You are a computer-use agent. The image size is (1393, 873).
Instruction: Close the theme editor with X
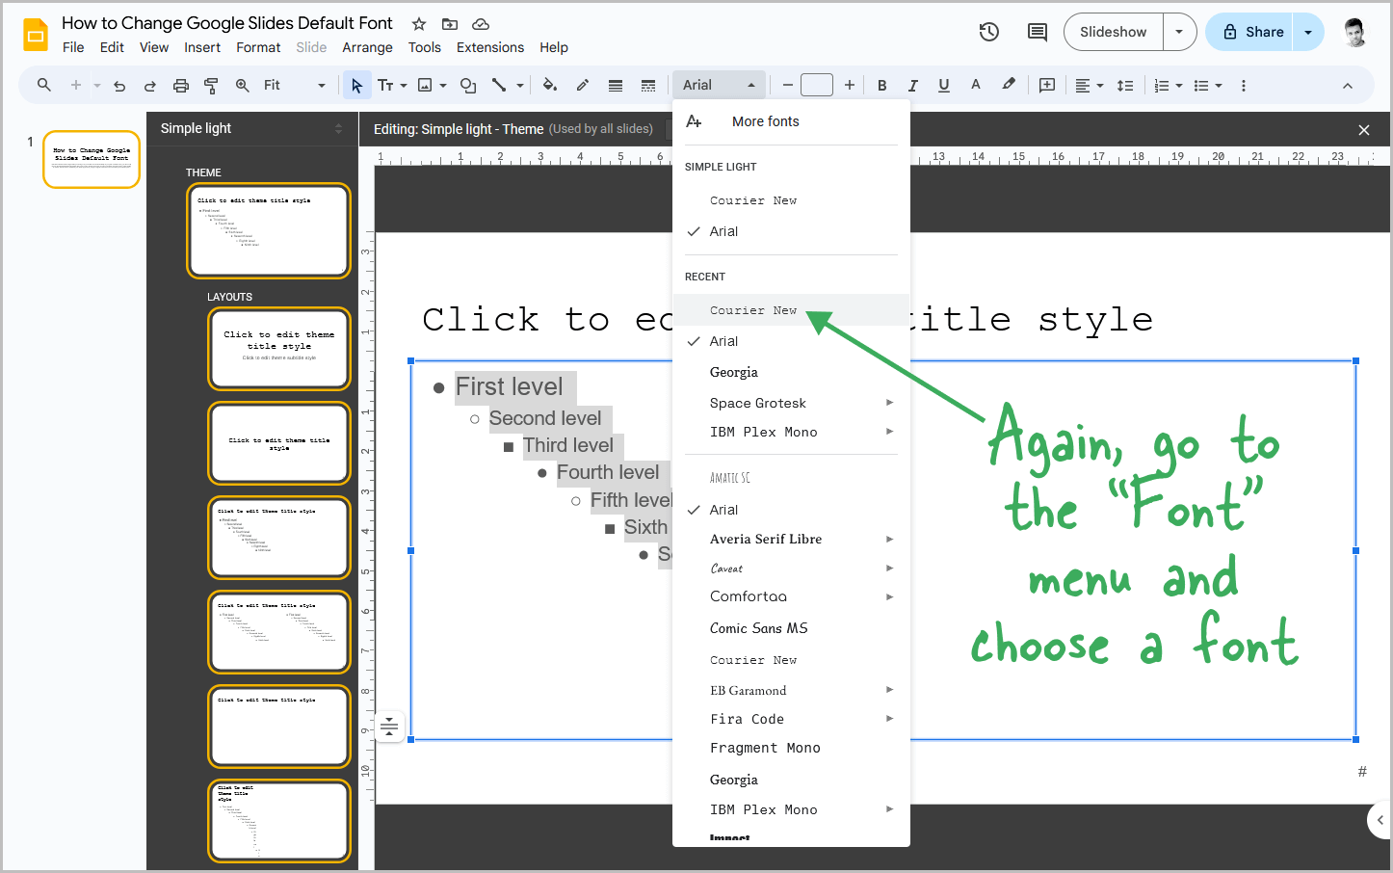[x=1364, y=130]
